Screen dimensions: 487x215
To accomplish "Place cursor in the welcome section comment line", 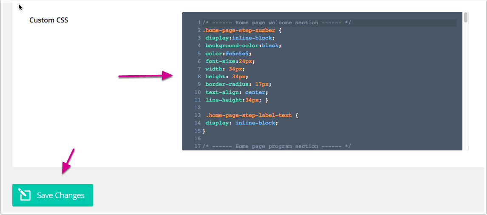I will pyautogui.click(x=277, y=23).
